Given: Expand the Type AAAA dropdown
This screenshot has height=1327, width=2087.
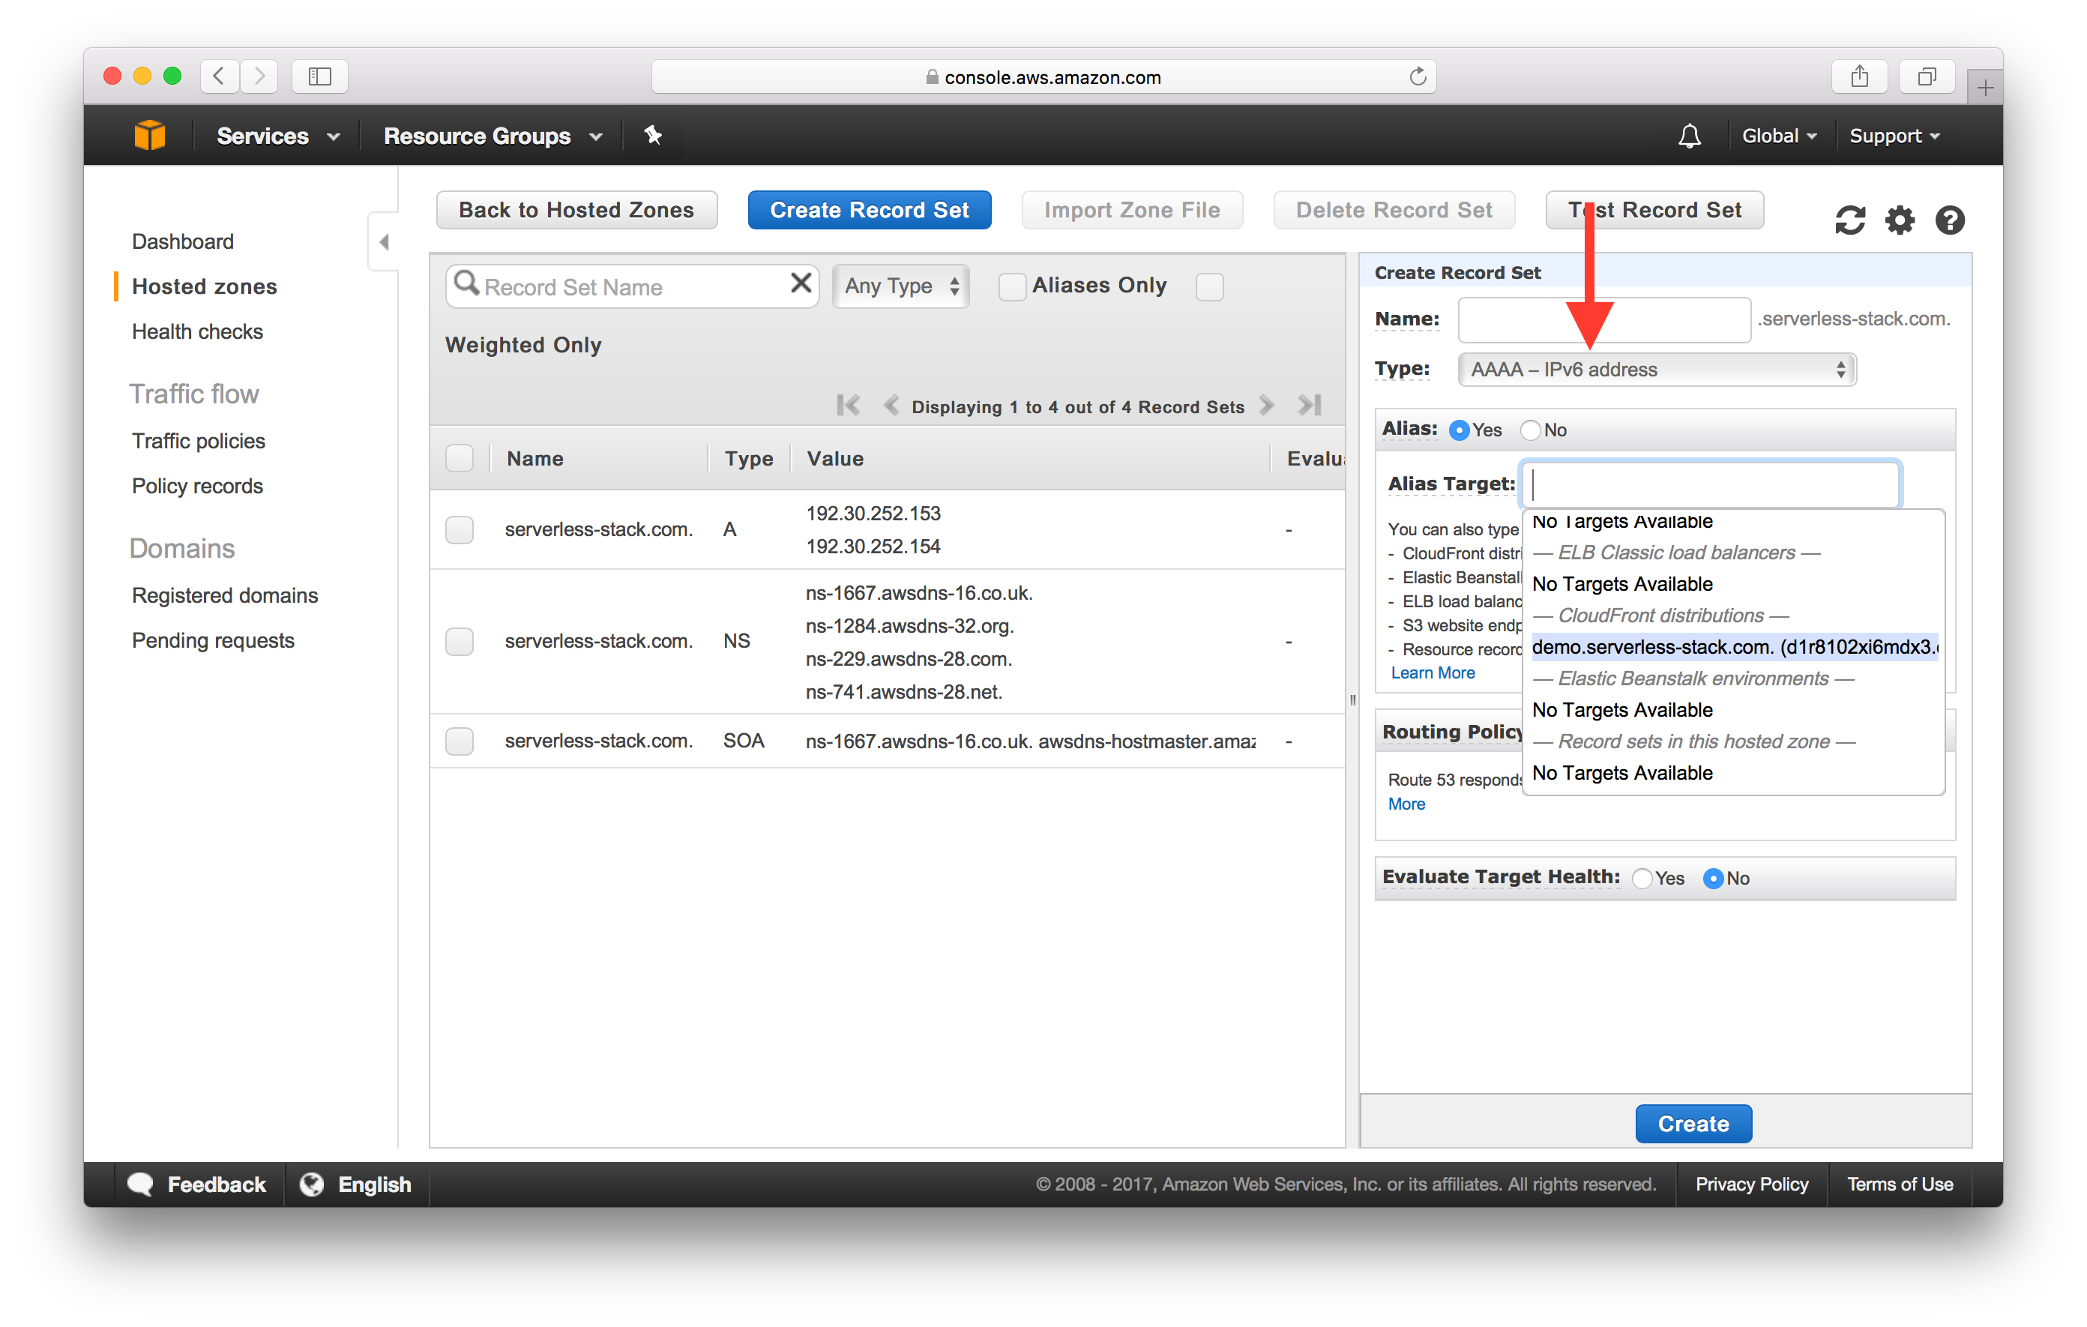Looking at the screenshot, I should 1654,368.
